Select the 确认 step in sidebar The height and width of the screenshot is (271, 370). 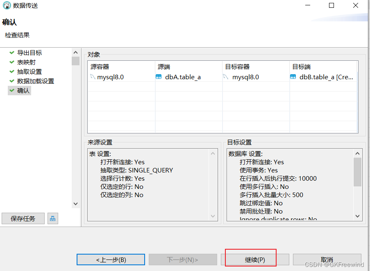23,91
